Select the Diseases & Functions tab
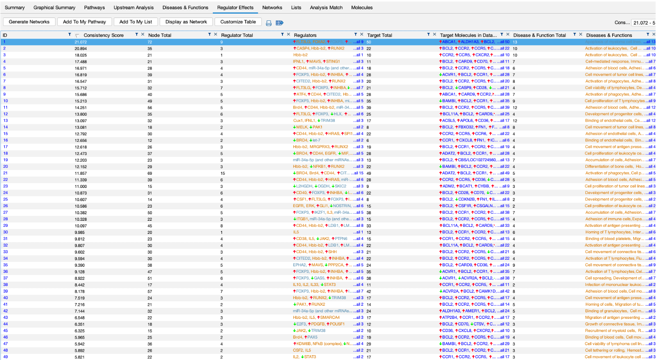 coord(185,7)
